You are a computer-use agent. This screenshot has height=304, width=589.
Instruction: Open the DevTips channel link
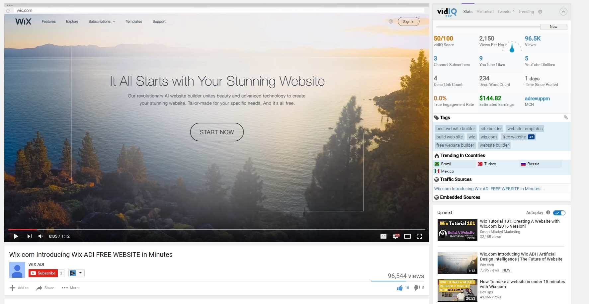pyautogui.click(x=486, y=292)
